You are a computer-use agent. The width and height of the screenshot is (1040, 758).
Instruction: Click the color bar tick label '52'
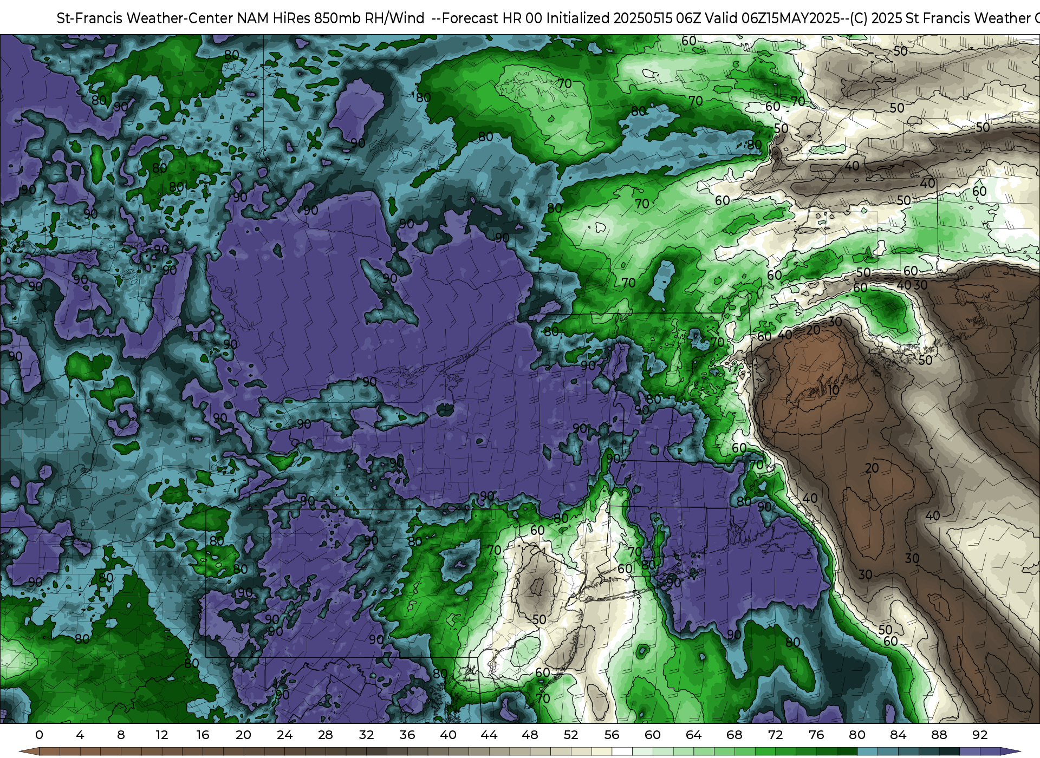coord(571,735)
